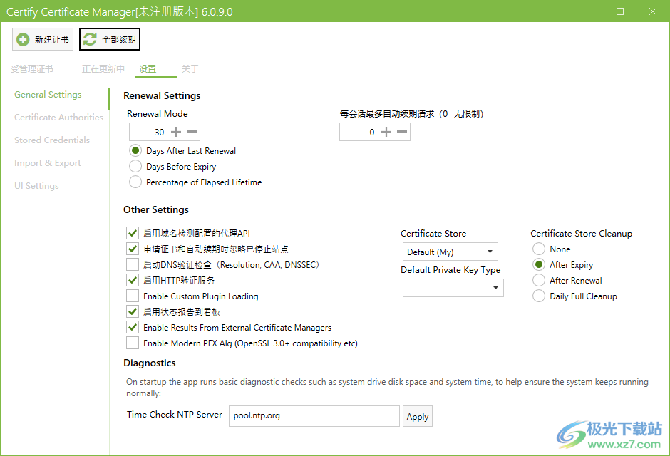Enable 启动DNS验证检查 checkbox

[x=133, y=265]
